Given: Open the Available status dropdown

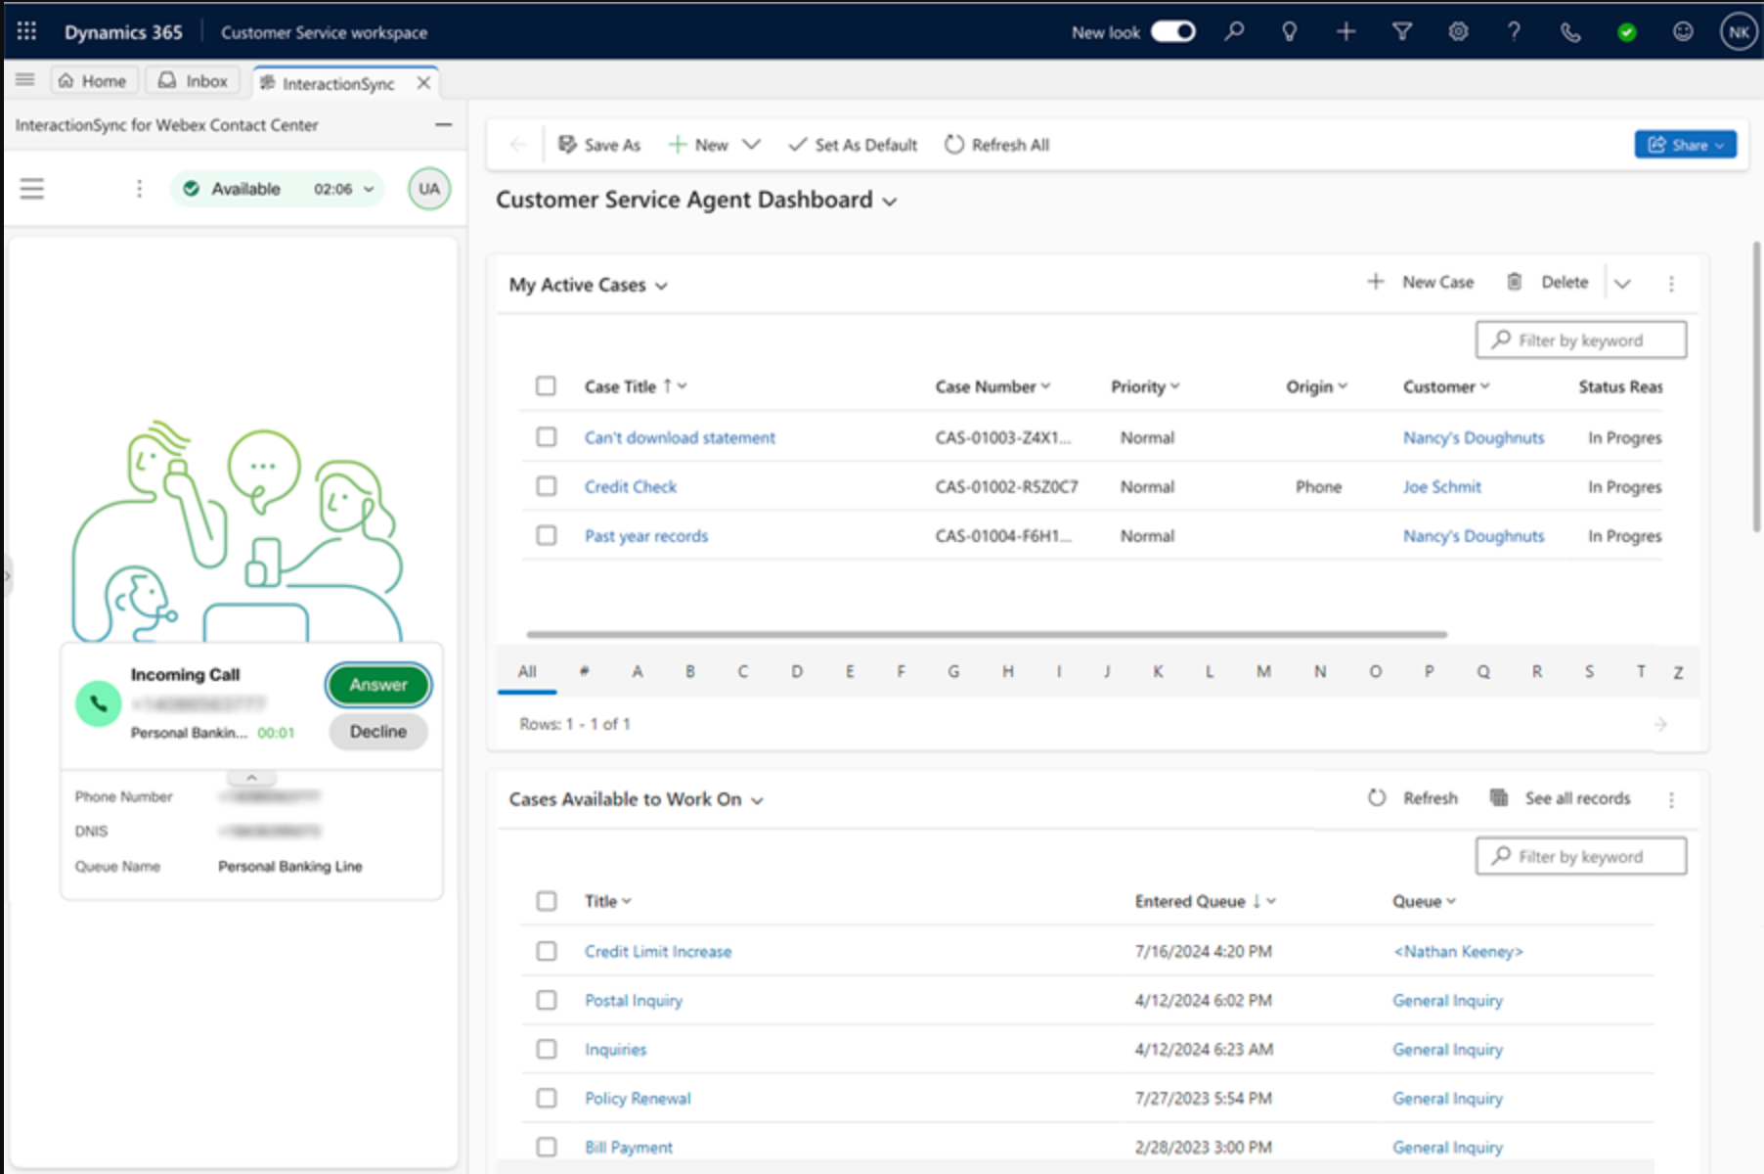Looking at the screenshot, I should (278, 189).
